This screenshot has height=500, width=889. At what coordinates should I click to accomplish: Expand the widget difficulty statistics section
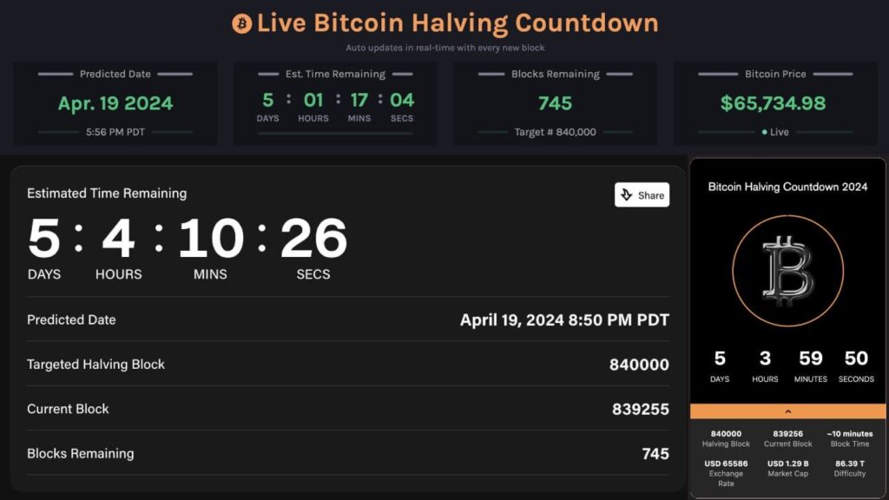[x=848, y=469]
